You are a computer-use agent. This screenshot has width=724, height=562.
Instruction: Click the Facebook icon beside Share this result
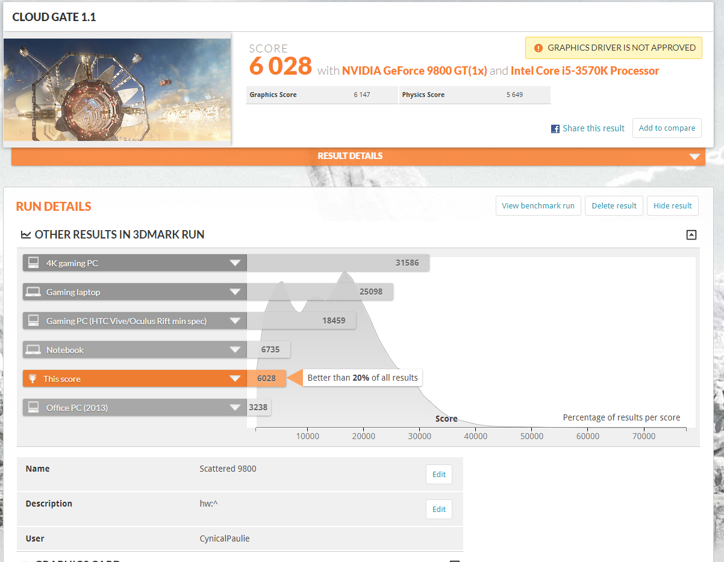555,129
